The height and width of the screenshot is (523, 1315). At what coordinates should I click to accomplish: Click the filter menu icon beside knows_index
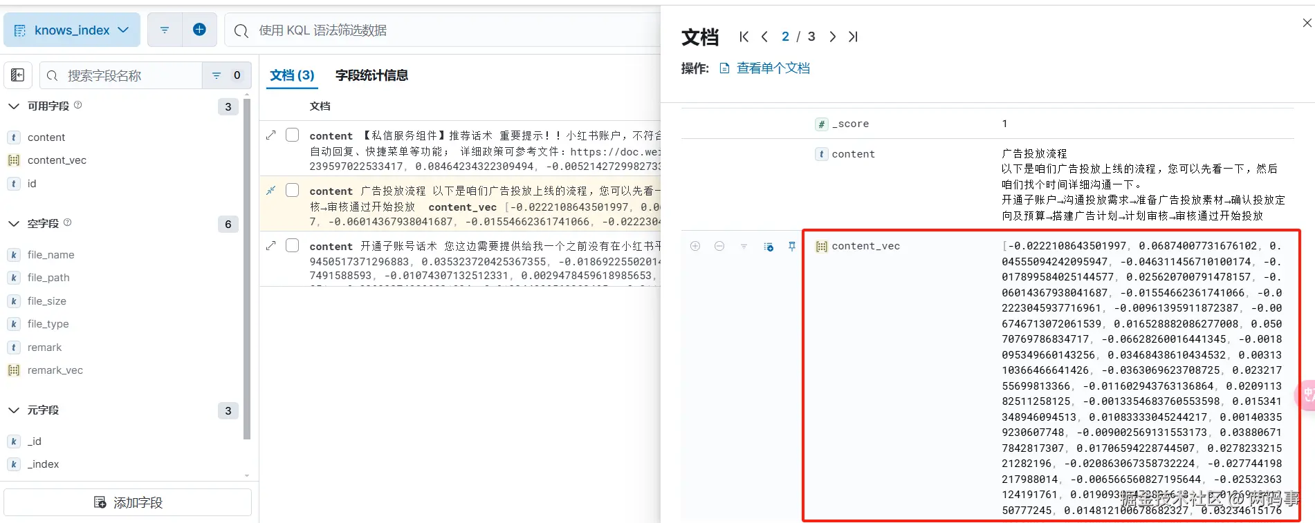[165, 30]
